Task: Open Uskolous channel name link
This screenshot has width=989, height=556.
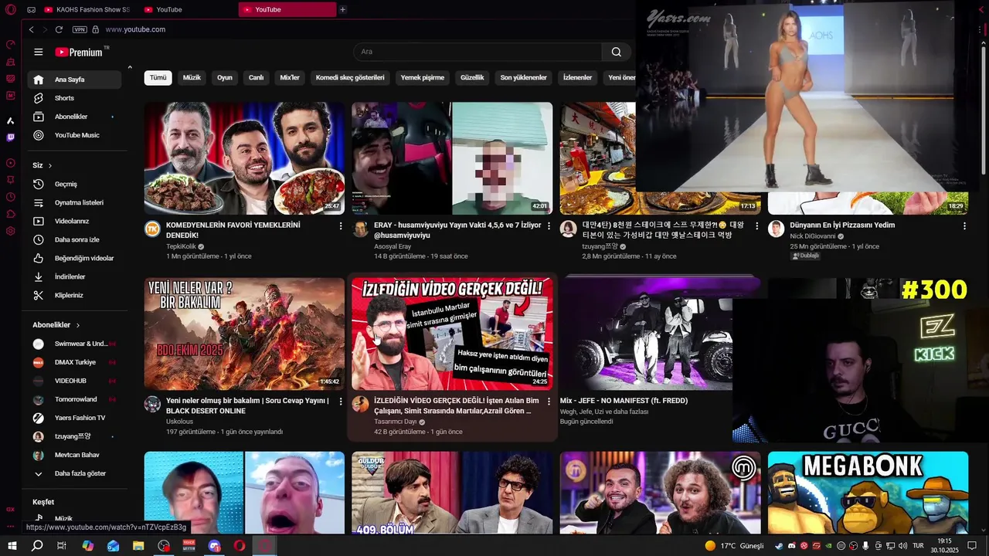Action: pyautogui.click(x=179, y=422)
